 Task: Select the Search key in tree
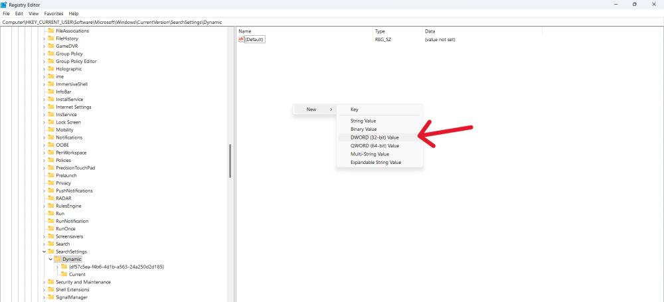(x=62, y=244)
